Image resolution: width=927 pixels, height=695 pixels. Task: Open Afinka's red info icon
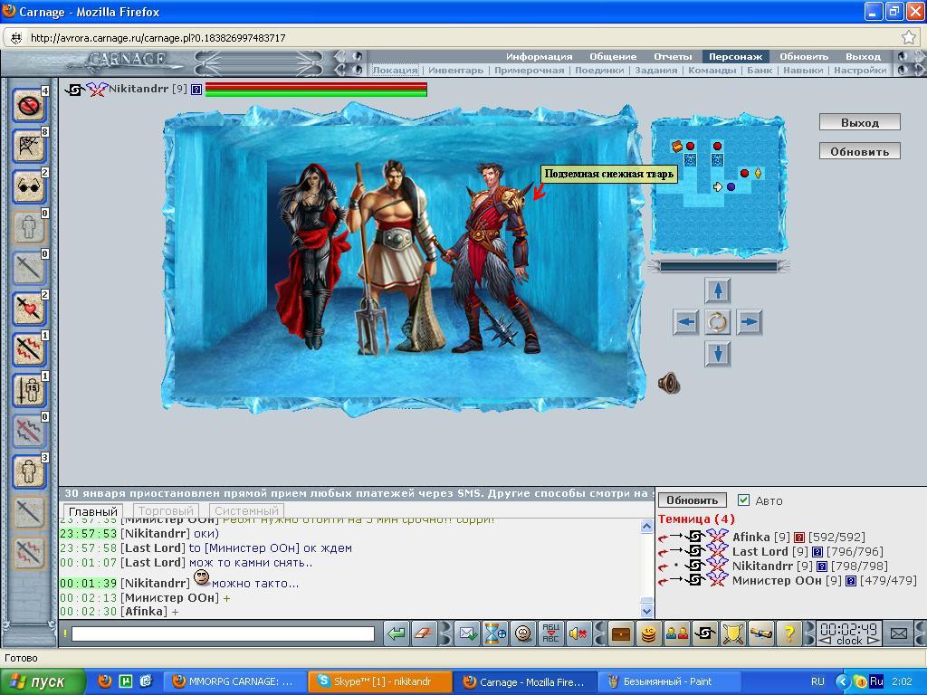[799, 538]
